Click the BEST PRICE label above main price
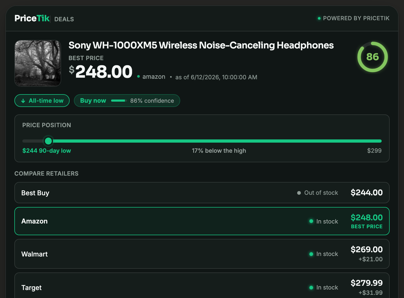The image size is (404, 298). [86, 58]
